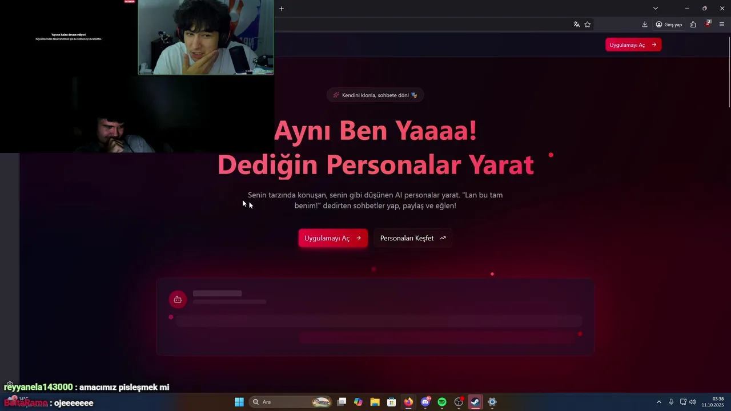Viewport: 731px width, 411px height.
Task: Open OBS Studio from the taskbar
Action: click(x=459, y=402)
